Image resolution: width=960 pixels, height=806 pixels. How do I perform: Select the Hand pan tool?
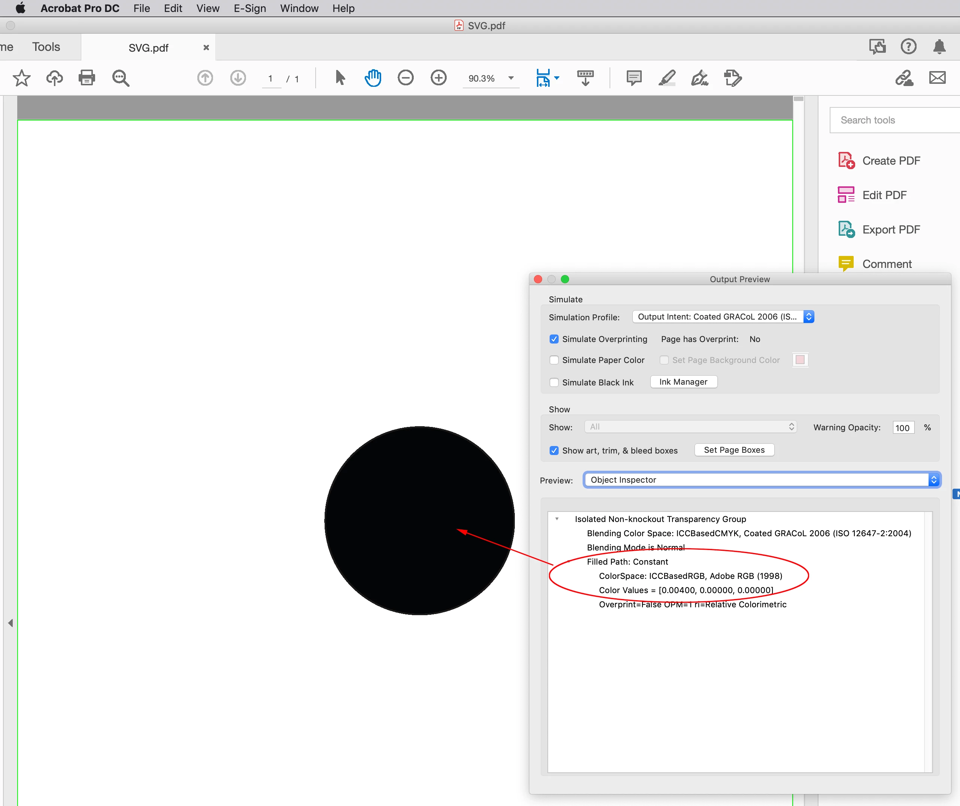[x=373, y=78]
